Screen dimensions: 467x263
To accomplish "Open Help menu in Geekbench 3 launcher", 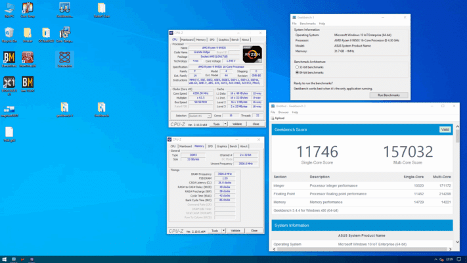I will [322, 24].
